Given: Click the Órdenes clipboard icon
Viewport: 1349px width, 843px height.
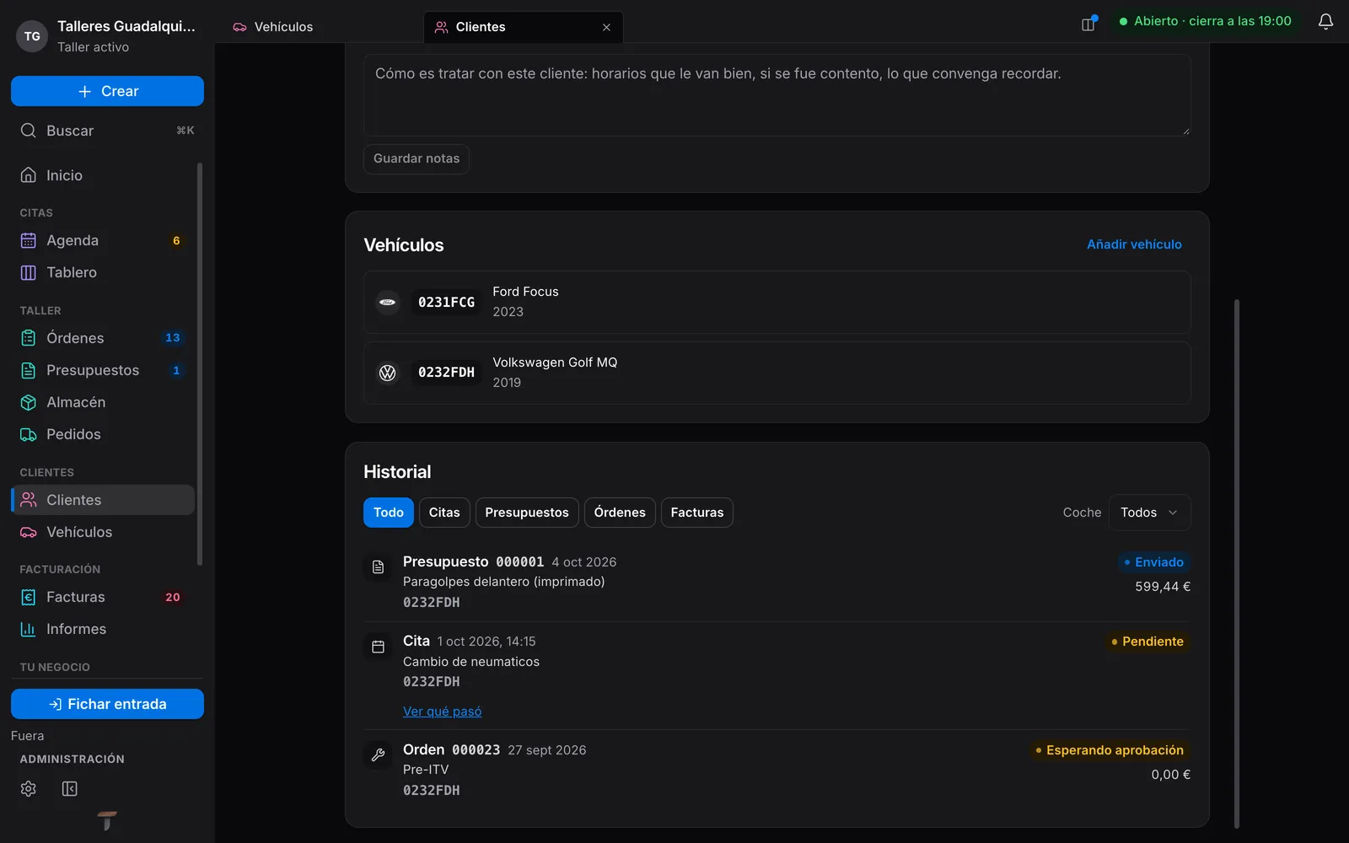Looking at the screenshot, I should pos(28,338).
